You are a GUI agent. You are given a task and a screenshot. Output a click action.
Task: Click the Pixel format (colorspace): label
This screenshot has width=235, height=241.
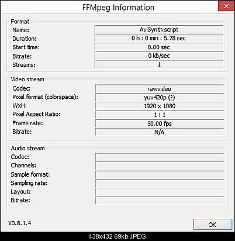pyautogui.click(x=45, y=97)
